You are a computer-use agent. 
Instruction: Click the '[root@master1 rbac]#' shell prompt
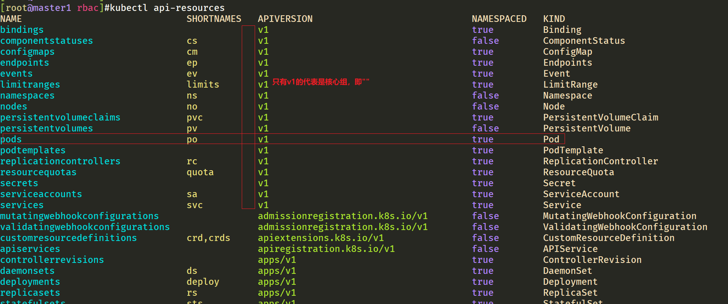coord(55,8)
